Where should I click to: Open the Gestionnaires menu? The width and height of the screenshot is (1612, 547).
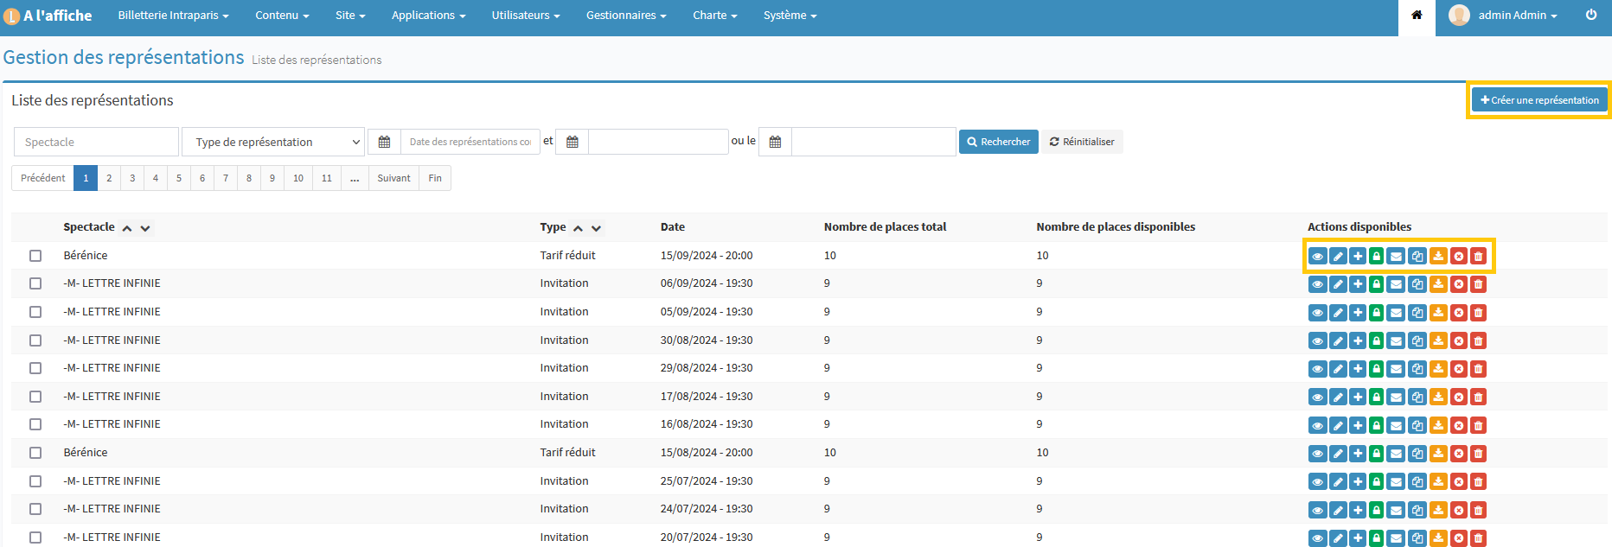[x=625, y=16]
